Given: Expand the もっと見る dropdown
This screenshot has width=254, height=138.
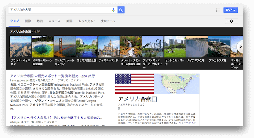Looking at the screenshot, I should coord(86,21).
